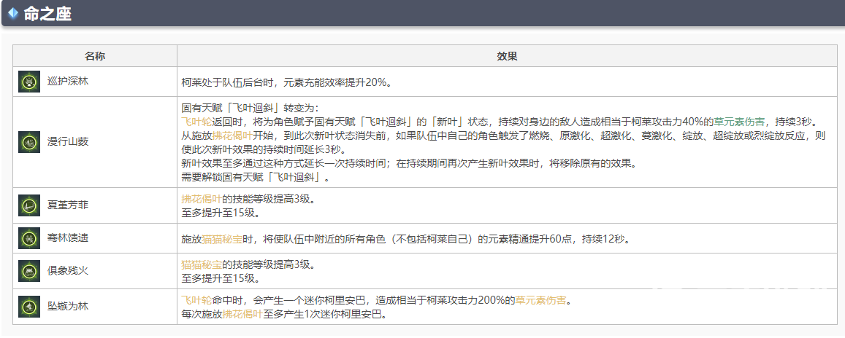
Task: Click the 俱象残火 constellation icon
Action: coord(28,271)
